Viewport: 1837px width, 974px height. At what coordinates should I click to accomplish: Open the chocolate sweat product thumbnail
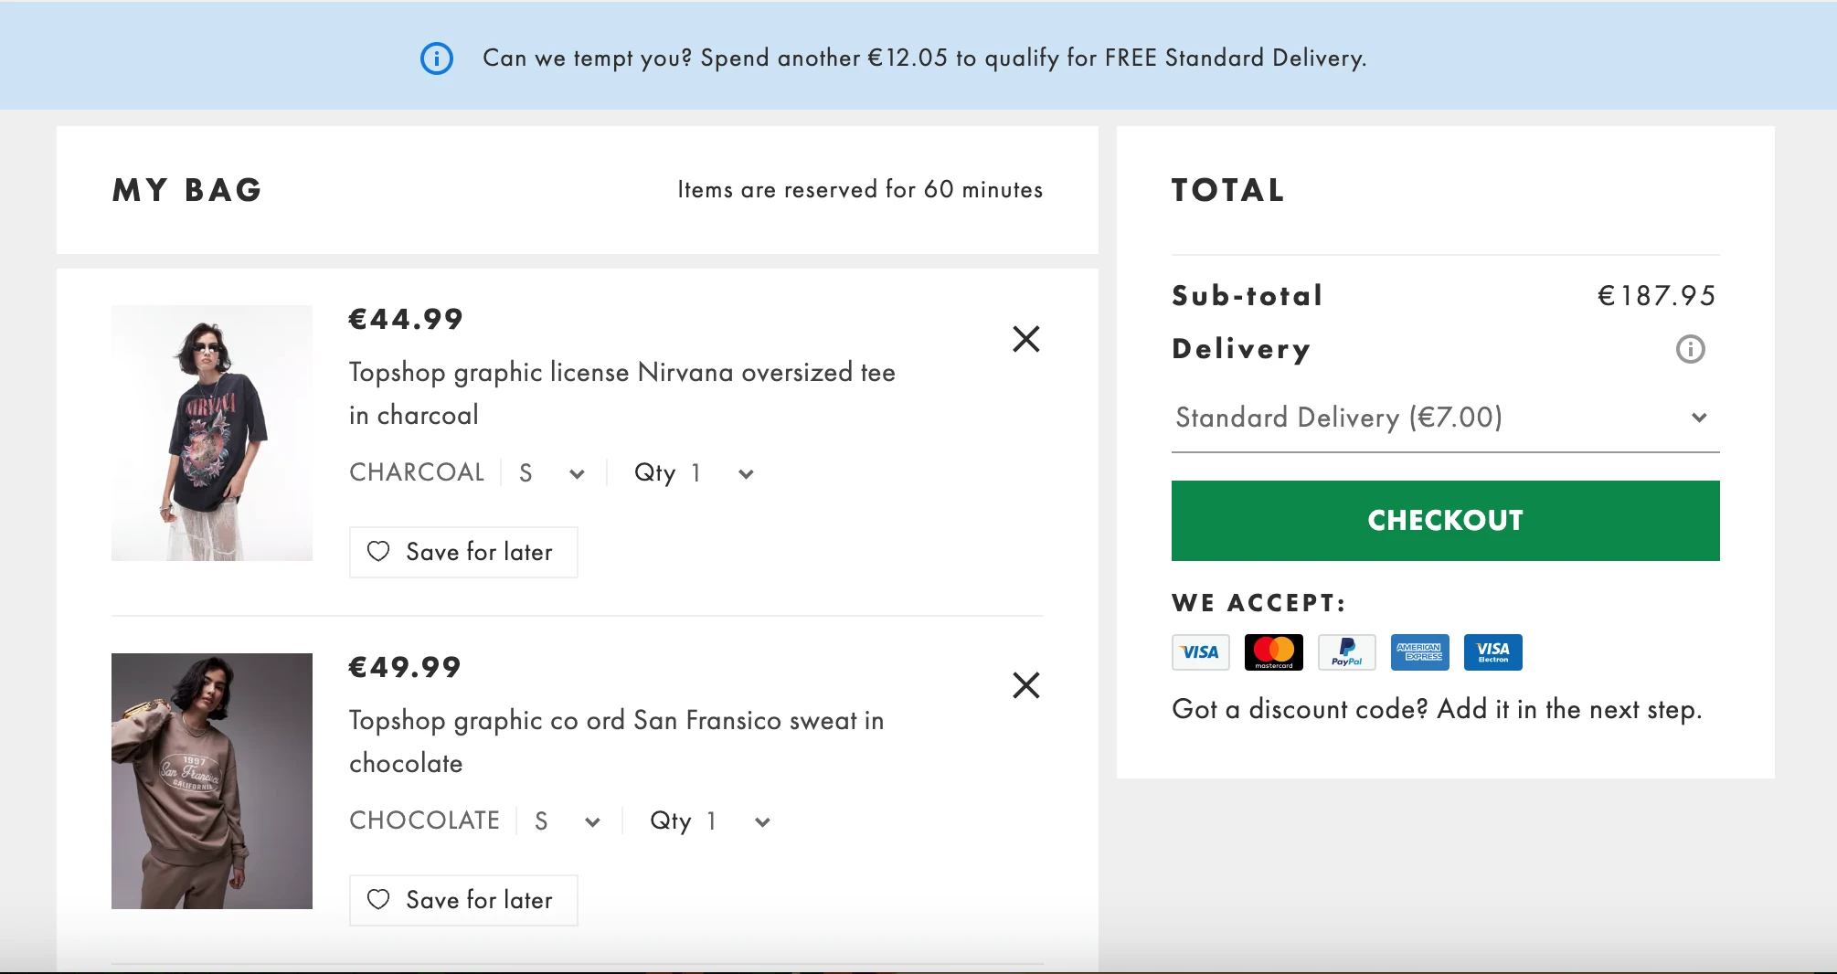212,781
